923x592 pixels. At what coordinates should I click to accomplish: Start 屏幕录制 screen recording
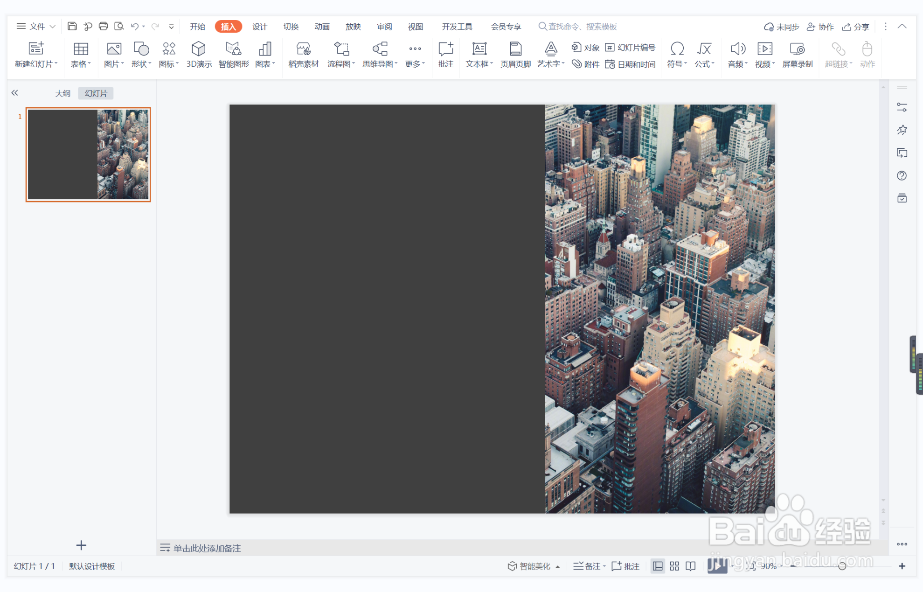point(797,55)
